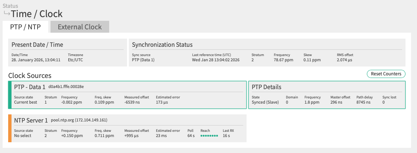Viewport: 417px width, 153px height.
Task: Click the Sync source value PTP (Data 1)
Action: click(x=143, y=60)
